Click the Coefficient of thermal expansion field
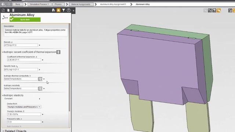The image size is (235, 132). coord(24,60)
